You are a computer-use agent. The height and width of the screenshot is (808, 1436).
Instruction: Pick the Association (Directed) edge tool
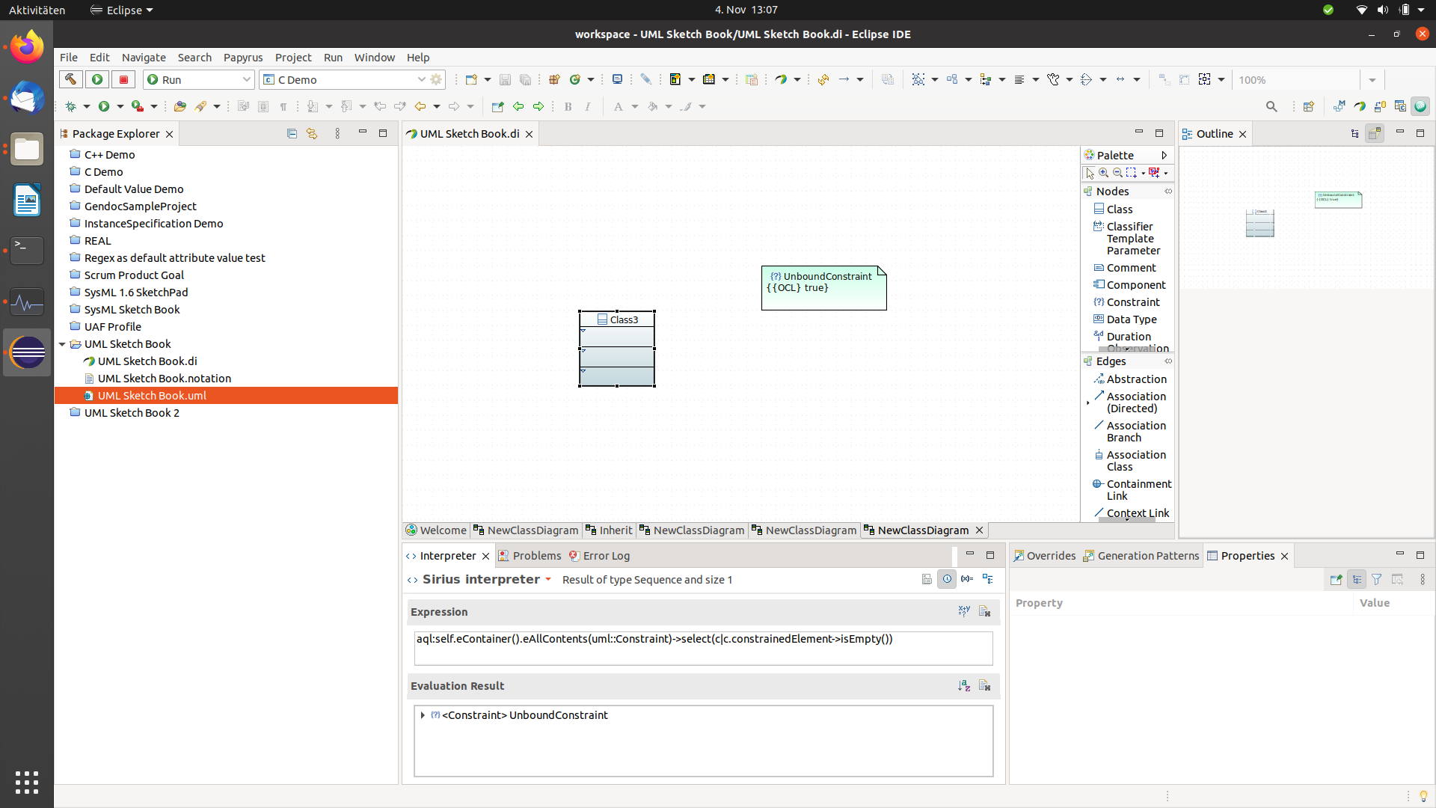(1129, 403)
